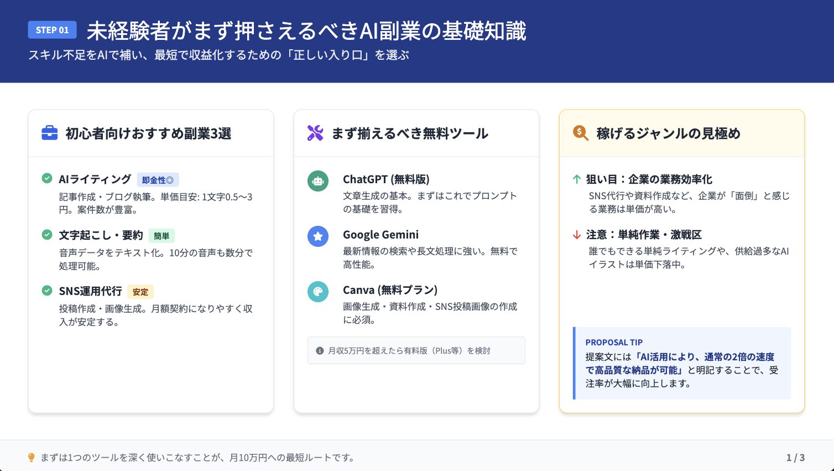Viewport: 834px width, 471px height.
Task: Click the 1 / 3 page indicator
Action: click(795, 458)
